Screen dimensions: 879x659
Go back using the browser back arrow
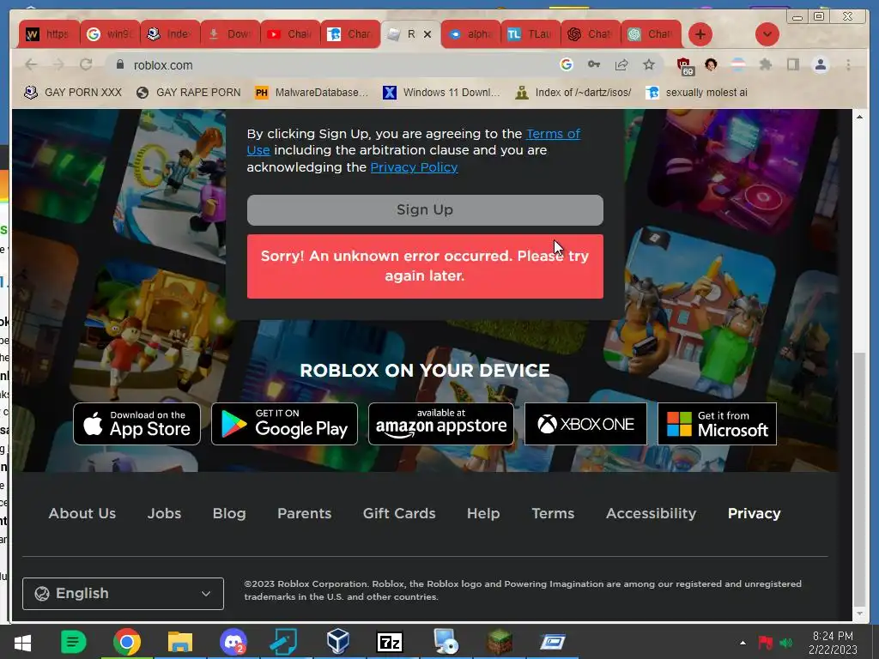pos(31,65)
